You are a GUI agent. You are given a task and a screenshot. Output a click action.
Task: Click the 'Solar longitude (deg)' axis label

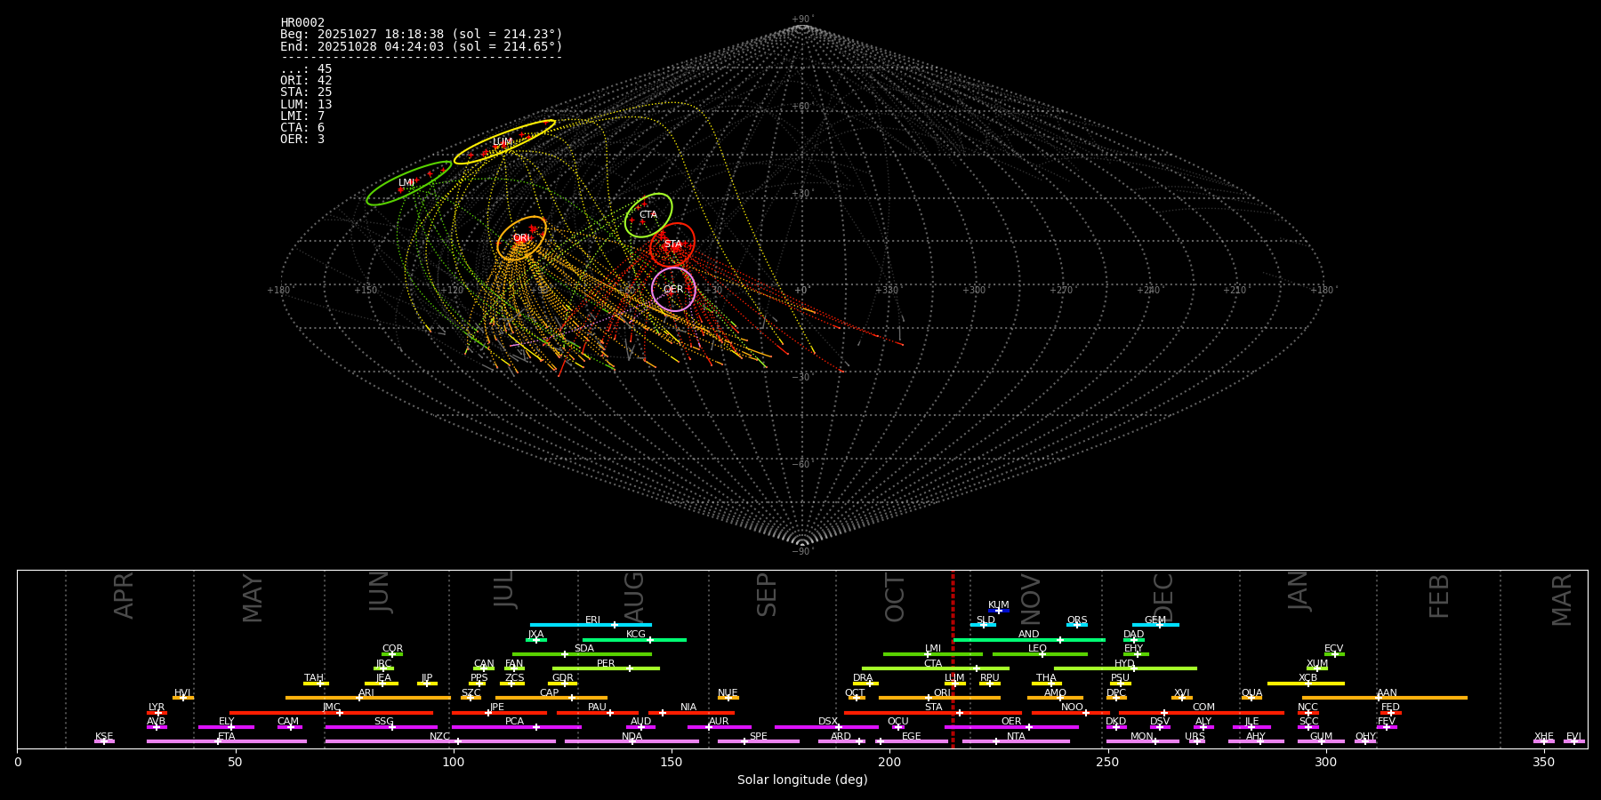pyautogui.click(x=802, y=780)
